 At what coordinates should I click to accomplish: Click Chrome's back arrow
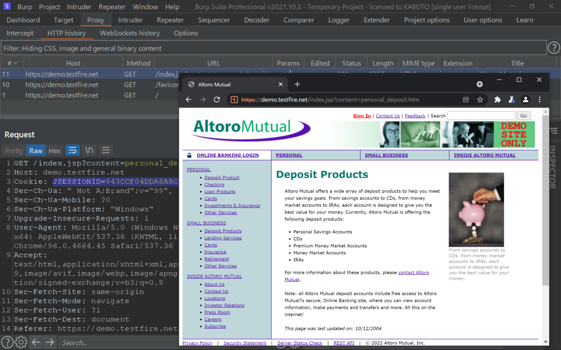189,99
